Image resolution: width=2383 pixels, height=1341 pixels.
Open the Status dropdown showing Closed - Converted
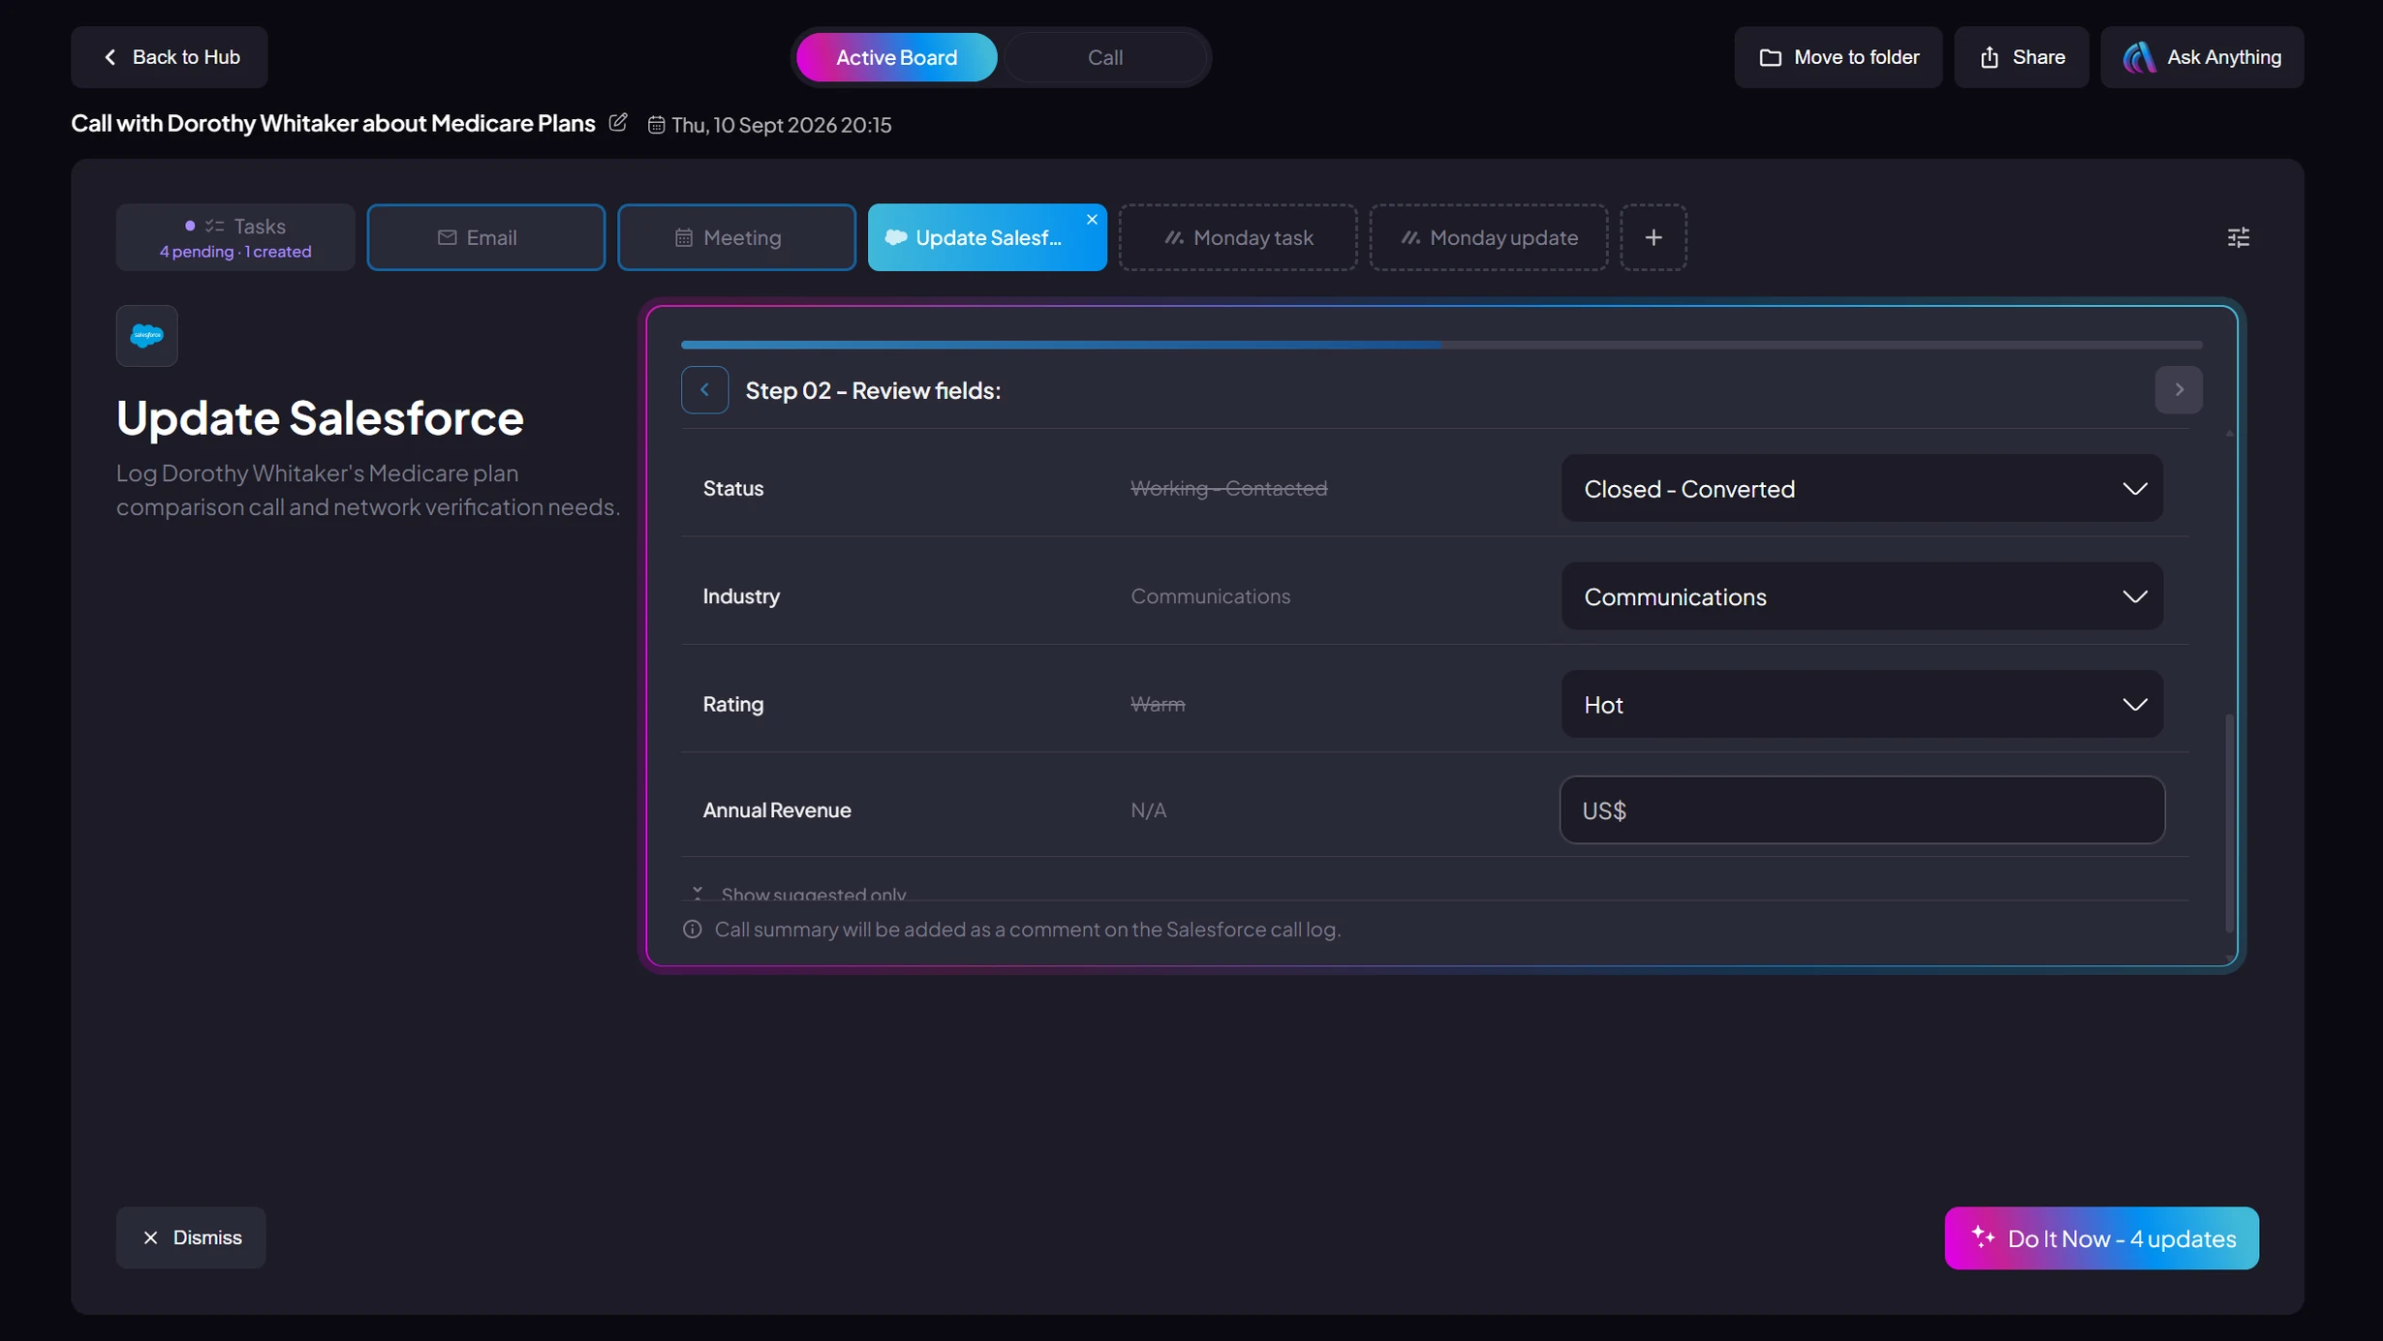(x=1862, y=489)
